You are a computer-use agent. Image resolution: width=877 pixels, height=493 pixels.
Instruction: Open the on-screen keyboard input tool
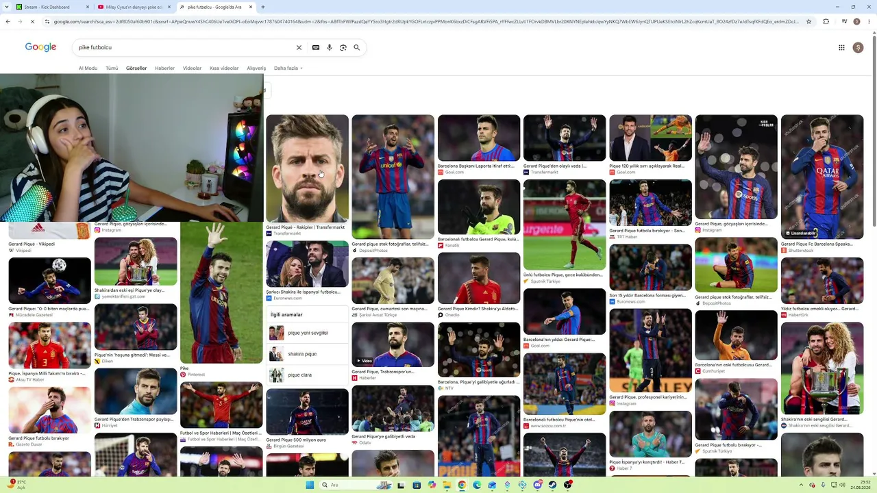(316, 47)
